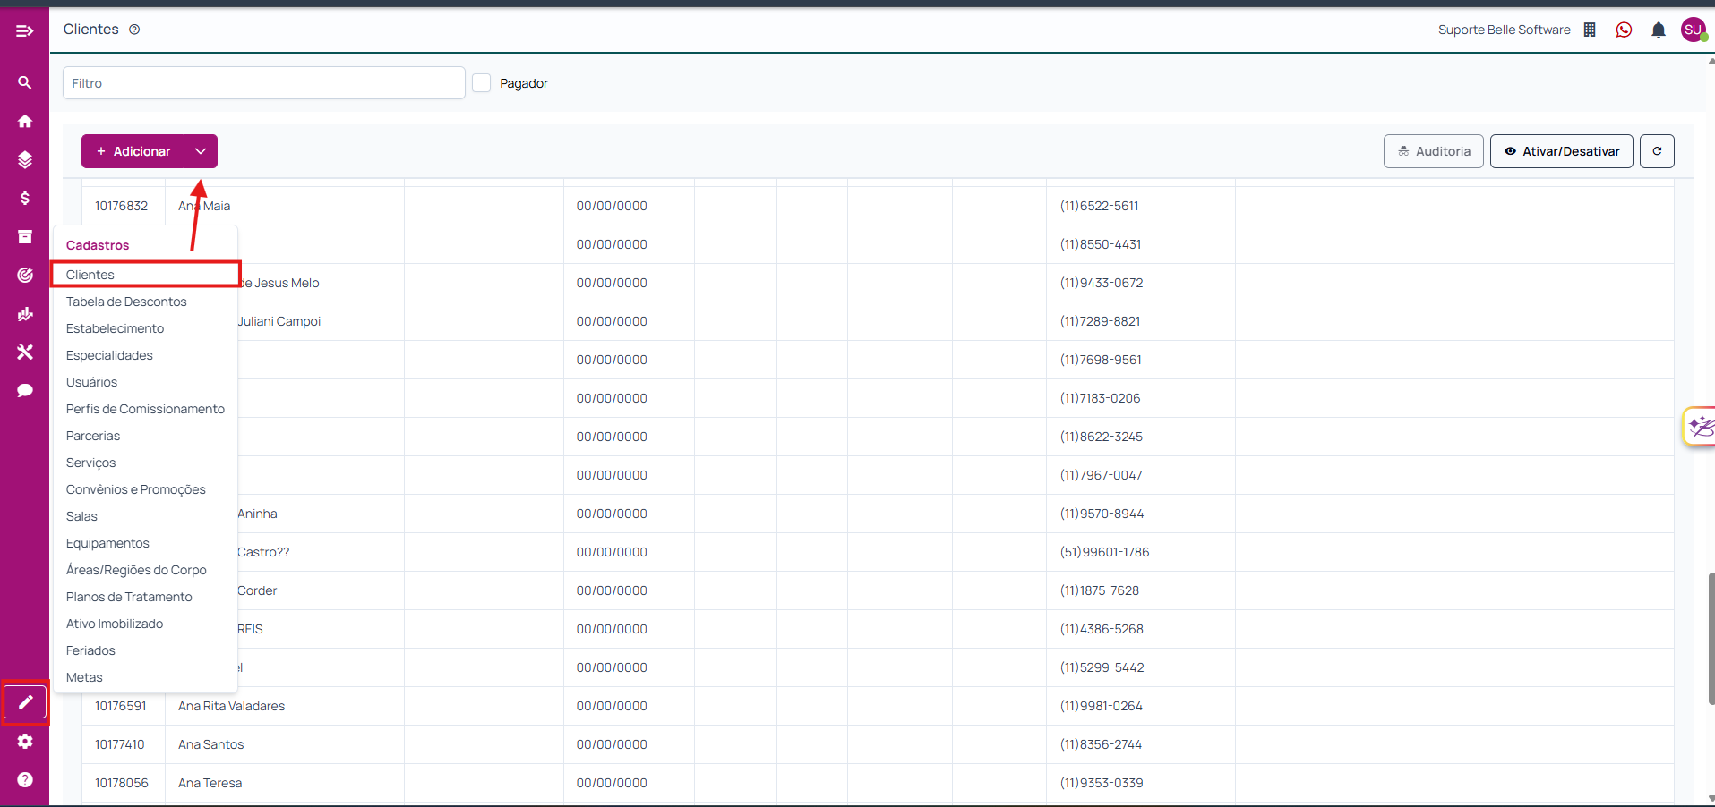Screen dimensions: 1715x807
Task: Toggle Ativar/Desativar visibility button
Action: click(x=1561, y=151)
